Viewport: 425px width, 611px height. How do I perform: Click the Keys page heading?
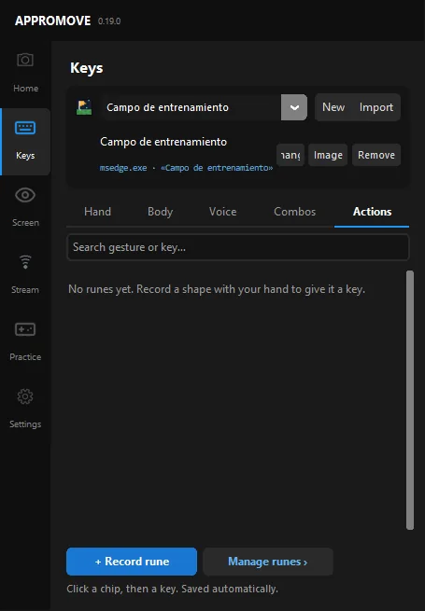(x=87, y=68)
